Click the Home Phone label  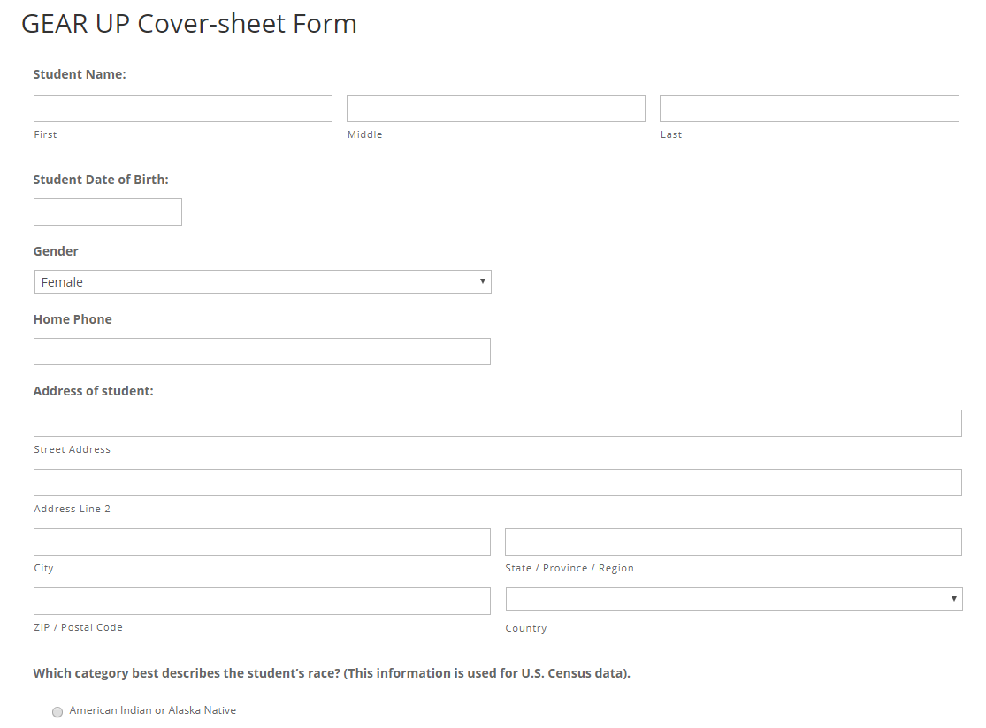click(x=73, y=319)
